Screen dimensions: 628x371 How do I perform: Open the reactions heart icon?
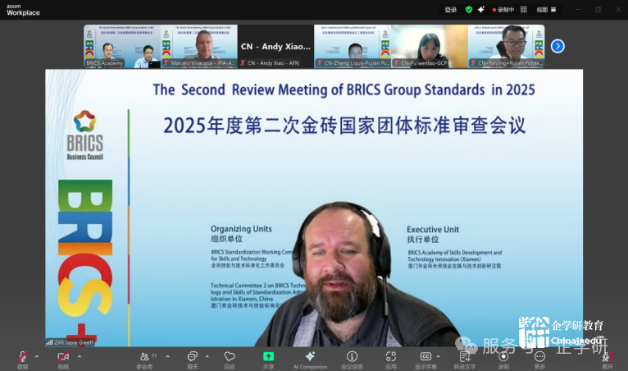(230, 356)
